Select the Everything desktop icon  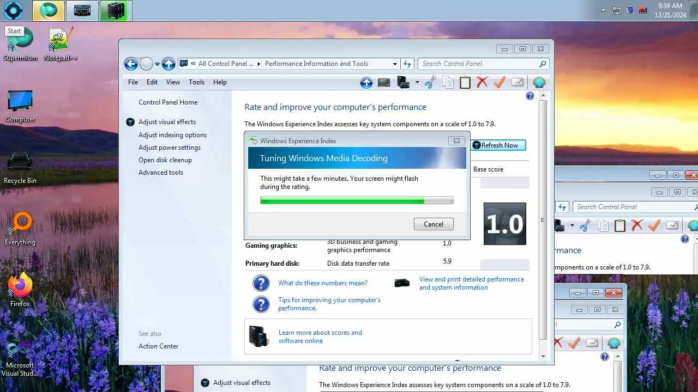tap(20, 229)
